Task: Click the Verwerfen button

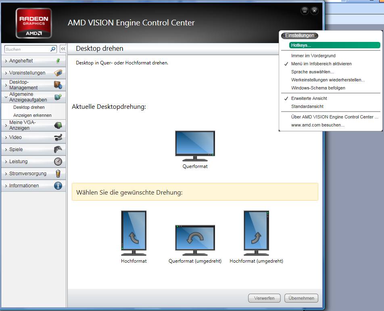Action: pos(264,298)
